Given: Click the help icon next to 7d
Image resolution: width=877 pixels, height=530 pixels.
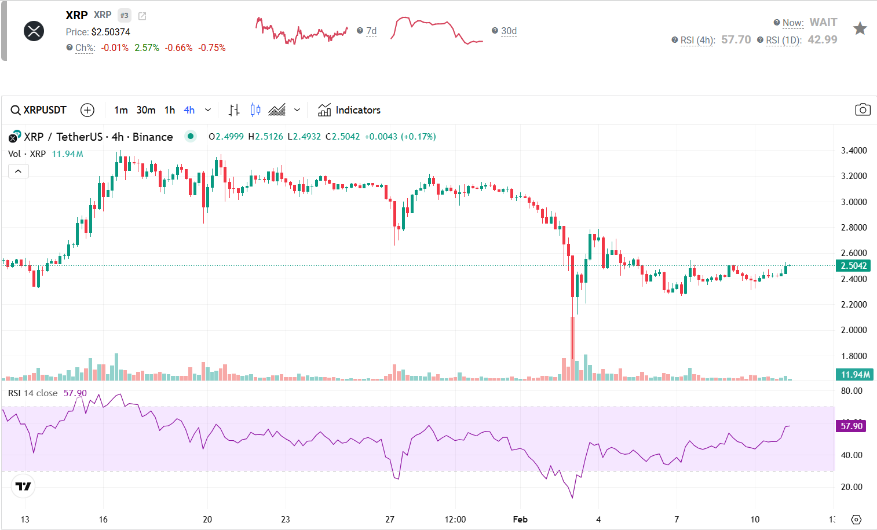Looking at the screenshot, I should click(x=360, y=31).
